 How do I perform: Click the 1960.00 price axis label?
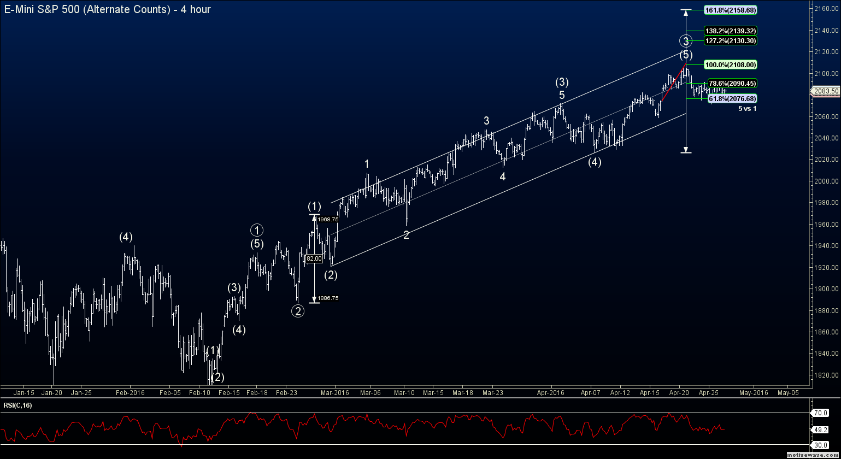826,225
